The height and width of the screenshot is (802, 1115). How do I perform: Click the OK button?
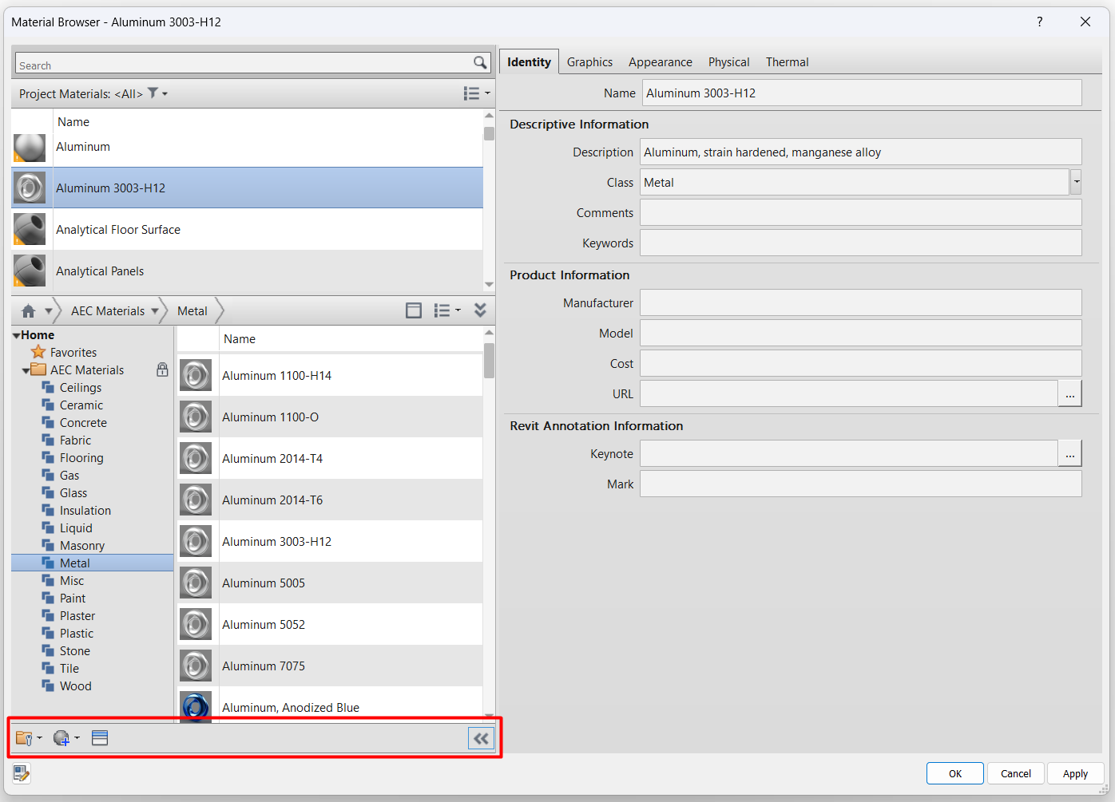(955, 773)
